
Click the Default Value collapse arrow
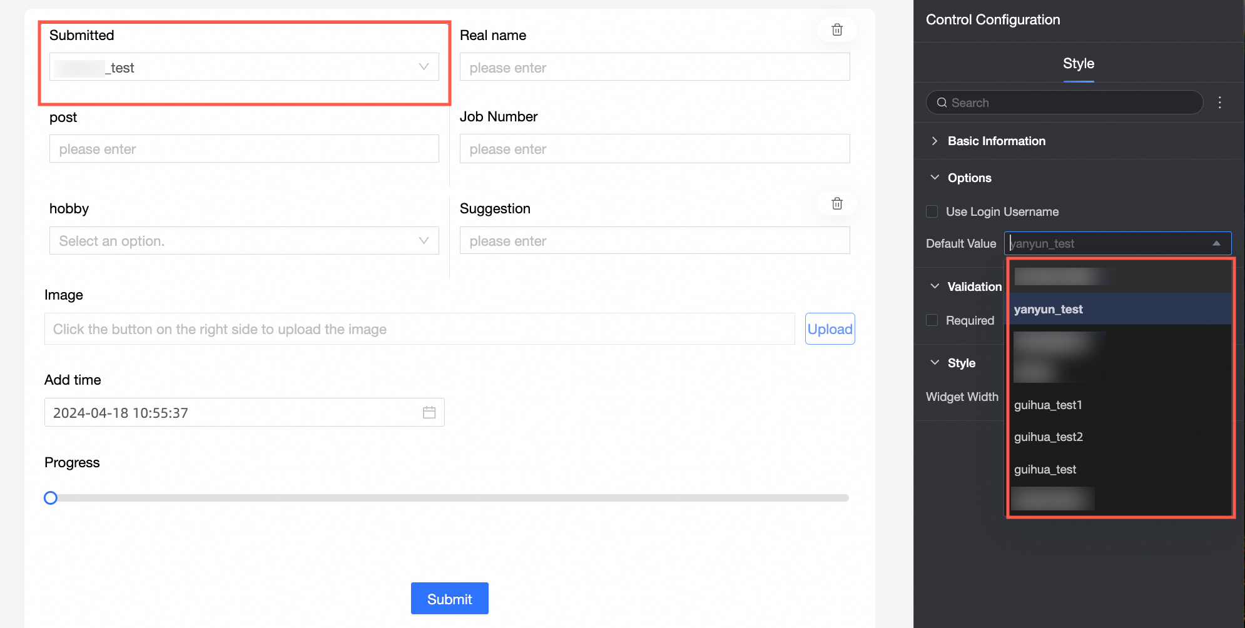pyautogui.click(x=1216, y=243)
